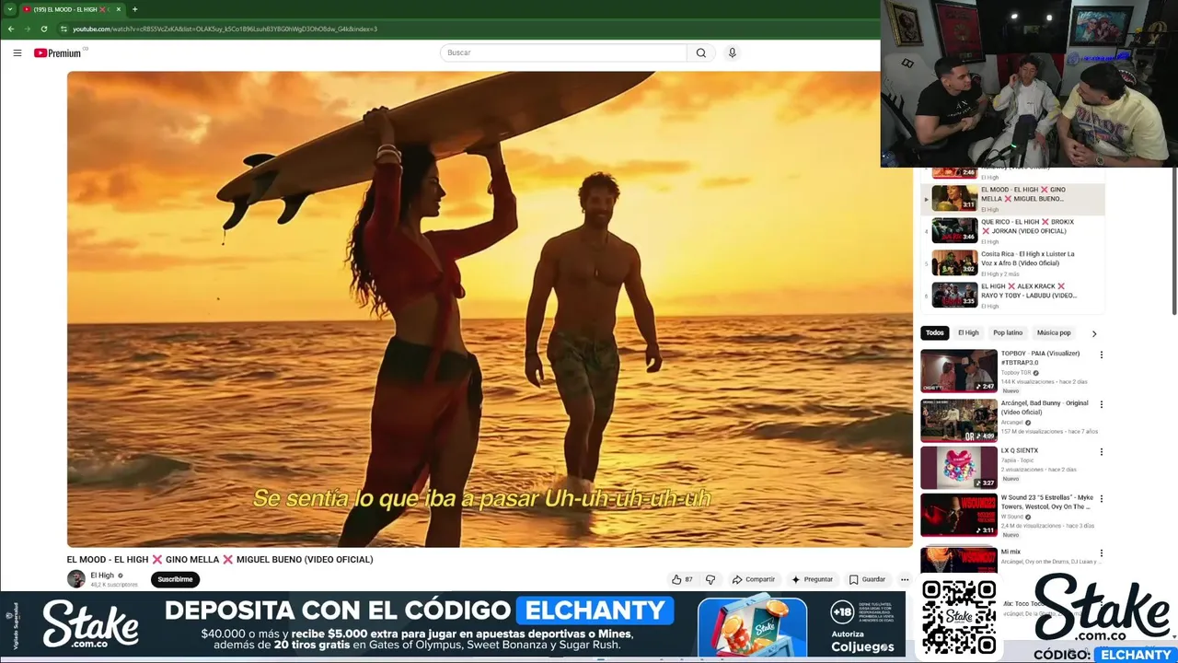Select the Pop latino filter chip
Image resolution: width=1178 pixels, height=663 pixels.
click(x=1008, y=332)
